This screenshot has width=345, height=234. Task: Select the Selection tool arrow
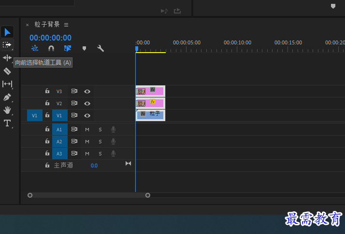pos(7,32)
